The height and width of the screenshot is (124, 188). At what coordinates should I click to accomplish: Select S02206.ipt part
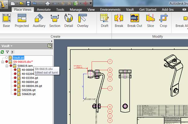29,90
